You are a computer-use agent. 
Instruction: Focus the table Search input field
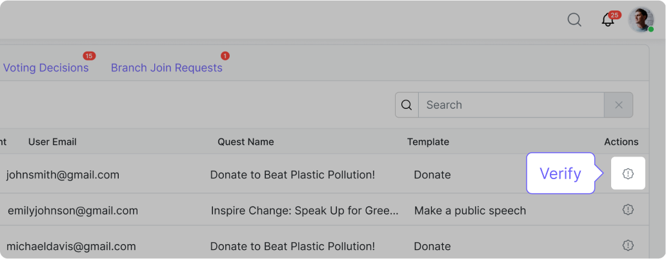510,105
